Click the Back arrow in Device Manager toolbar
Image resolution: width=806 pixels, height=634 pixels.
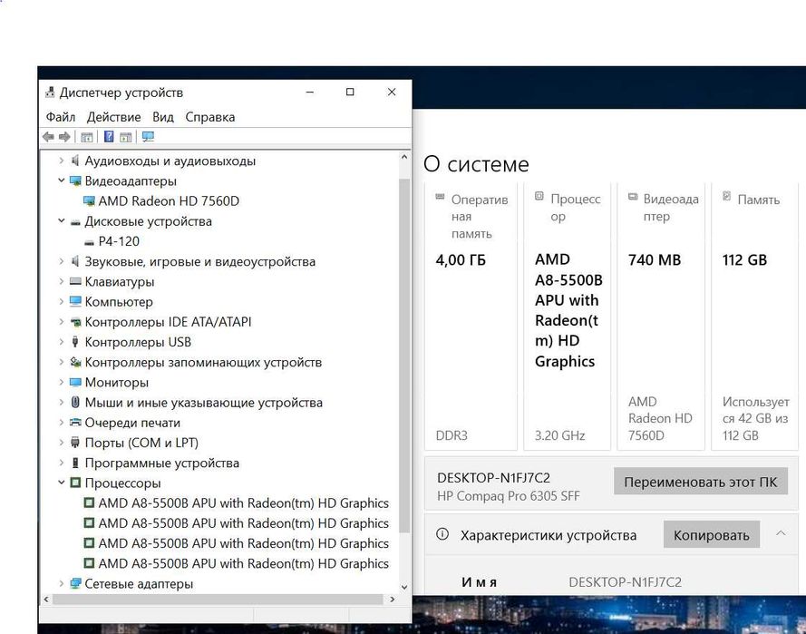coord(48,137)
